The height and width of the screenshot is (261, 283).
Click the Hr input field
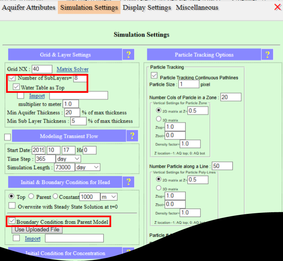click(x=90, y=150)
